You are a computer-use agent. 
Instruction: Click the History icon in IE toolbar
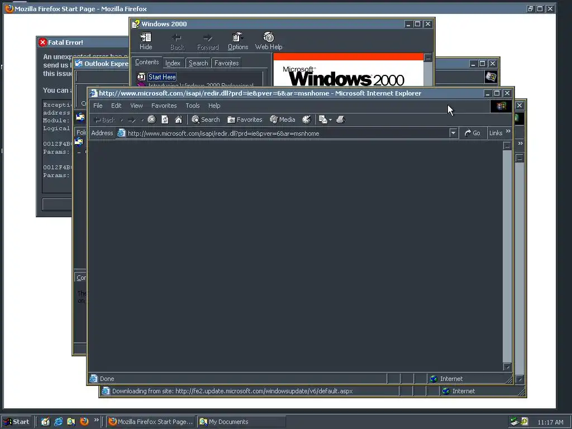(307, 120)
